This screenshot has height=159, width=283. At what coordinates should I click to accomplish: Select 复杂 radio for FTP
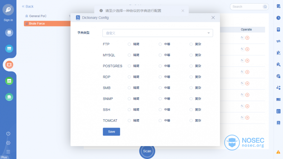pyautogui.click(x=191, y=44)
